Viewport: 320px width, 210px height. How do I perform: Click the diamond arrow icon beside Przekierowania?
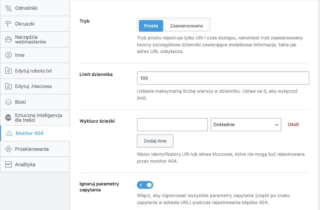click(x=9, y=149)
